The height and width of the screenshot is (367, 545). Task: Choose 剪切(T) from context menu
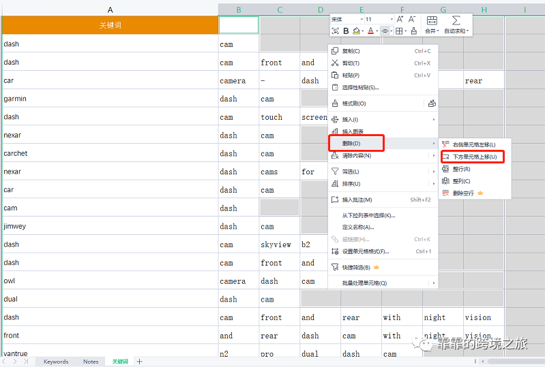383,63
